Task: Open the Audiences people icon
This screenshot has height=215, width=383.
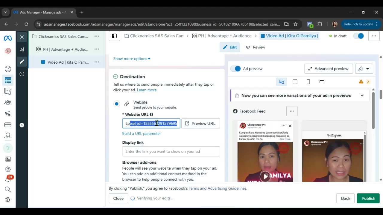Action: (8, 102)
